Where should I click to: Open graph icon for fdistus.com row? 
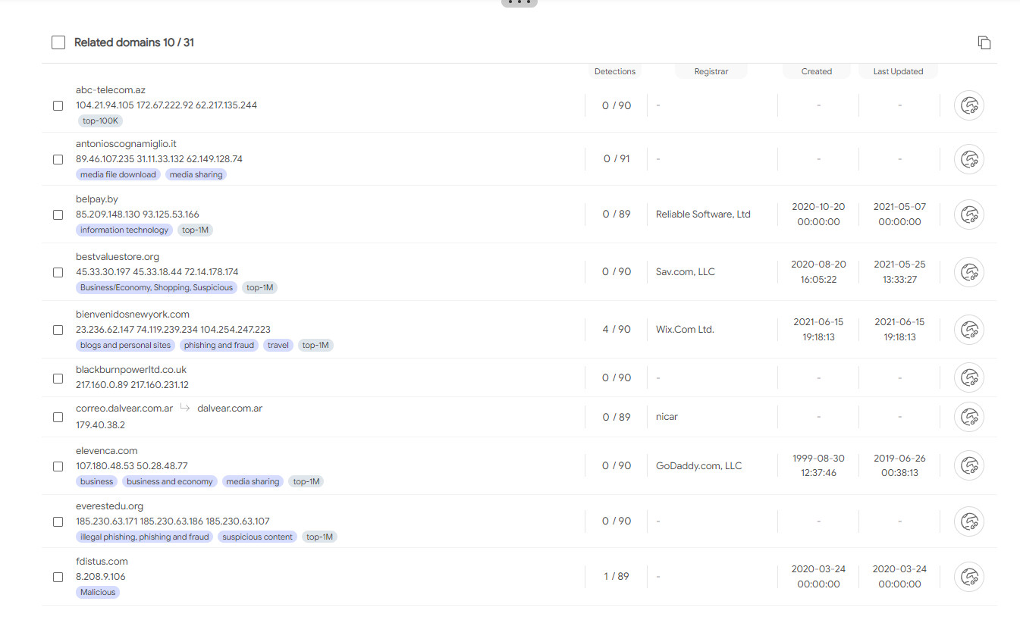point(968,577)
